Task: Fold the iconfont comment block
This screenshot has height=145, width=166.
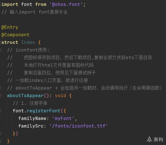Action: 1,50
